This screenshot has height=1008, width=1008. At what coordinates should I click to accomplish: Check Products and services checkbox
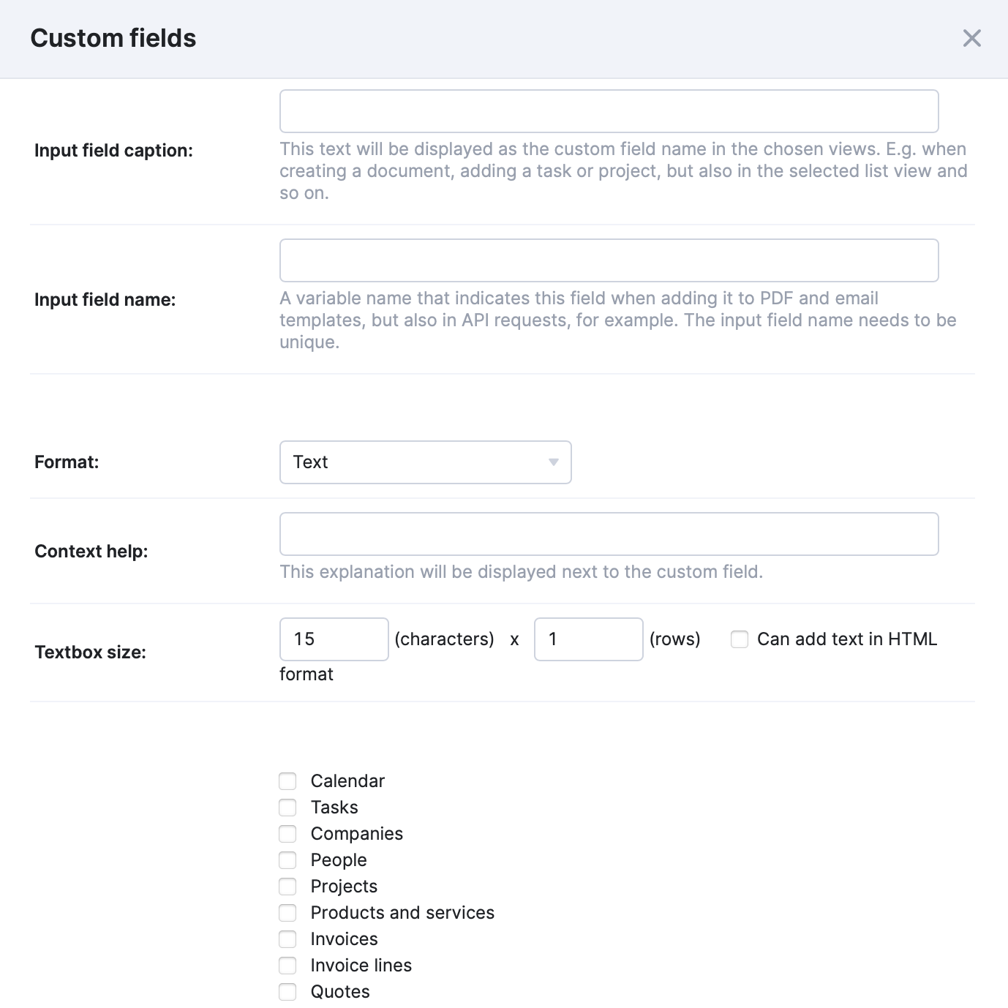[287, 913]
